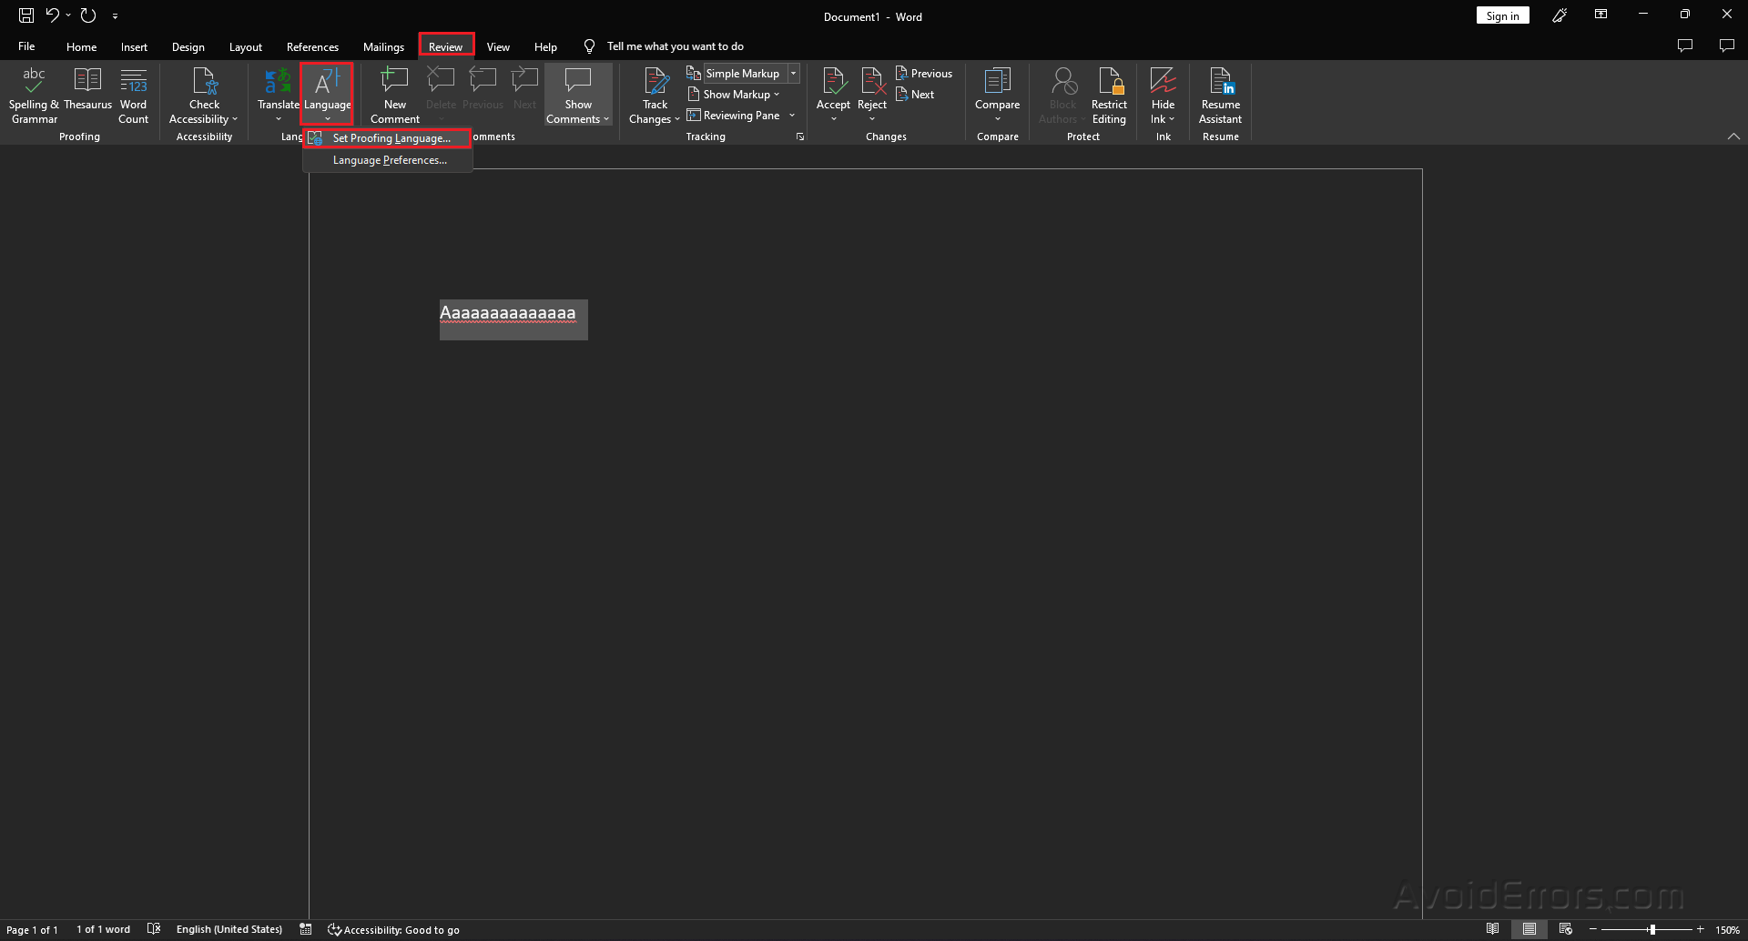
Task: Toggle the Reviewing Pane
Action: (x=740, y=116)
